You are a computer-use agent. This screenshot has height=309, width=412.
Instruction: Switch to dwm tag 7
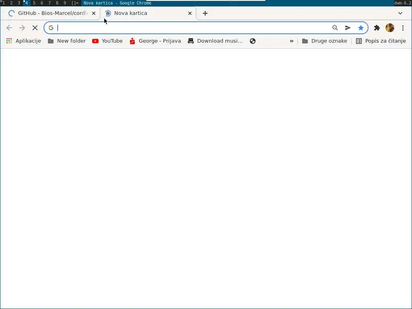[49, 3]
